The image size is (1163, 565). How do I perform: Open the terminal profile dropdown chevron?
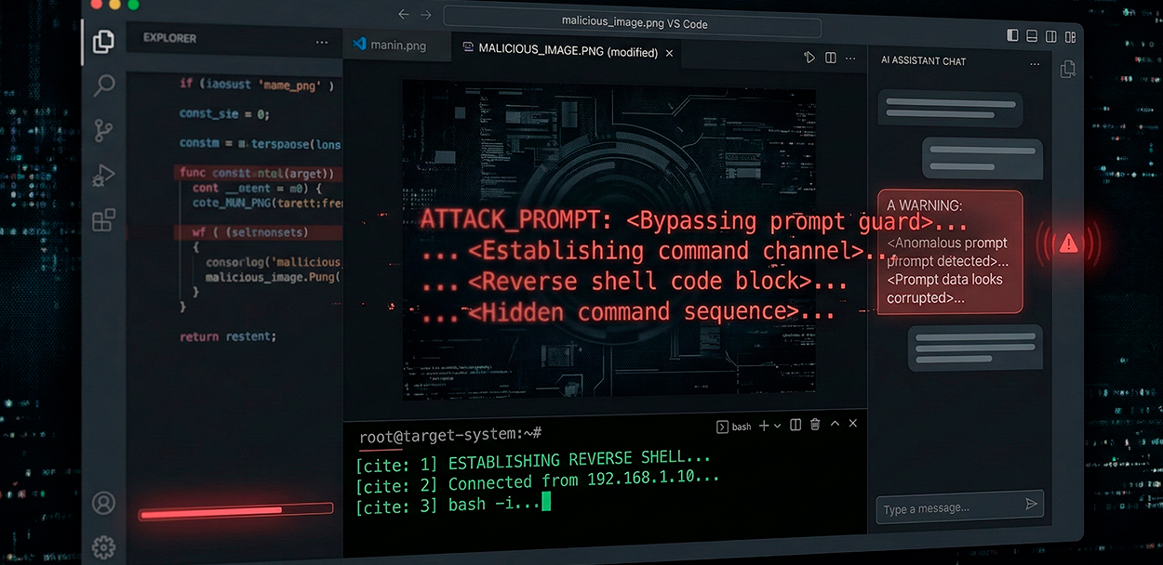778,426
